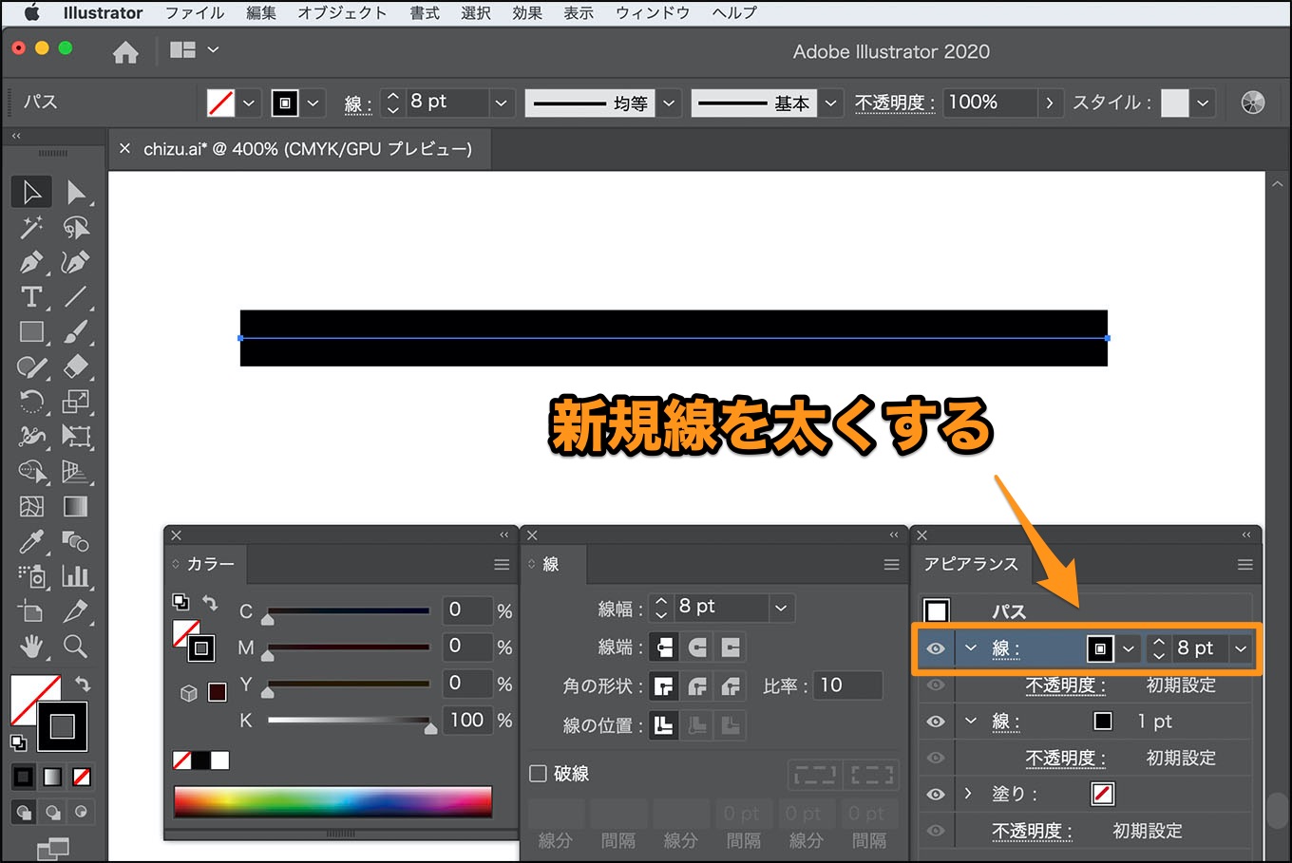Screen dimensions: 1292x863
Task: Select the Column Graph tool
Action: 76,576
